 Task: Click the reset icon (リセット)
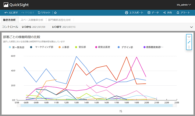(39, 12)
